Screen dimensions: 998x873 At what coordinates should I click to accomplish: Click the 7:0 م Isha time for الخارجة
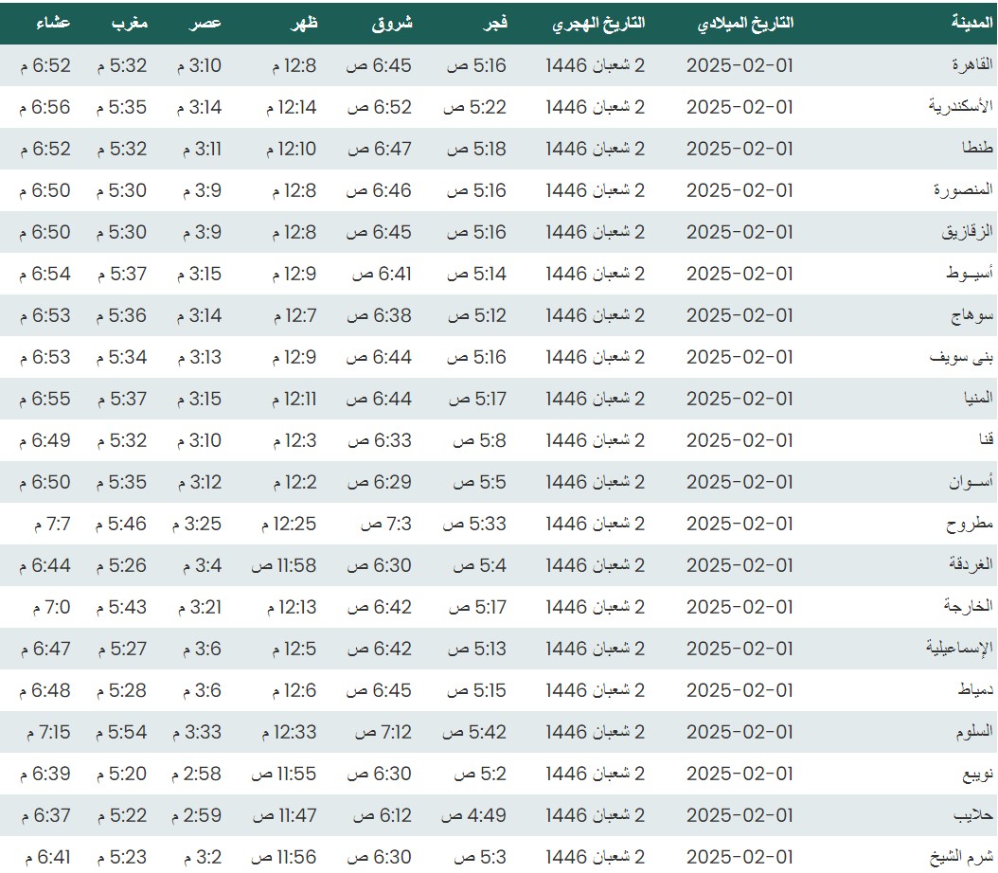[45, 607]
